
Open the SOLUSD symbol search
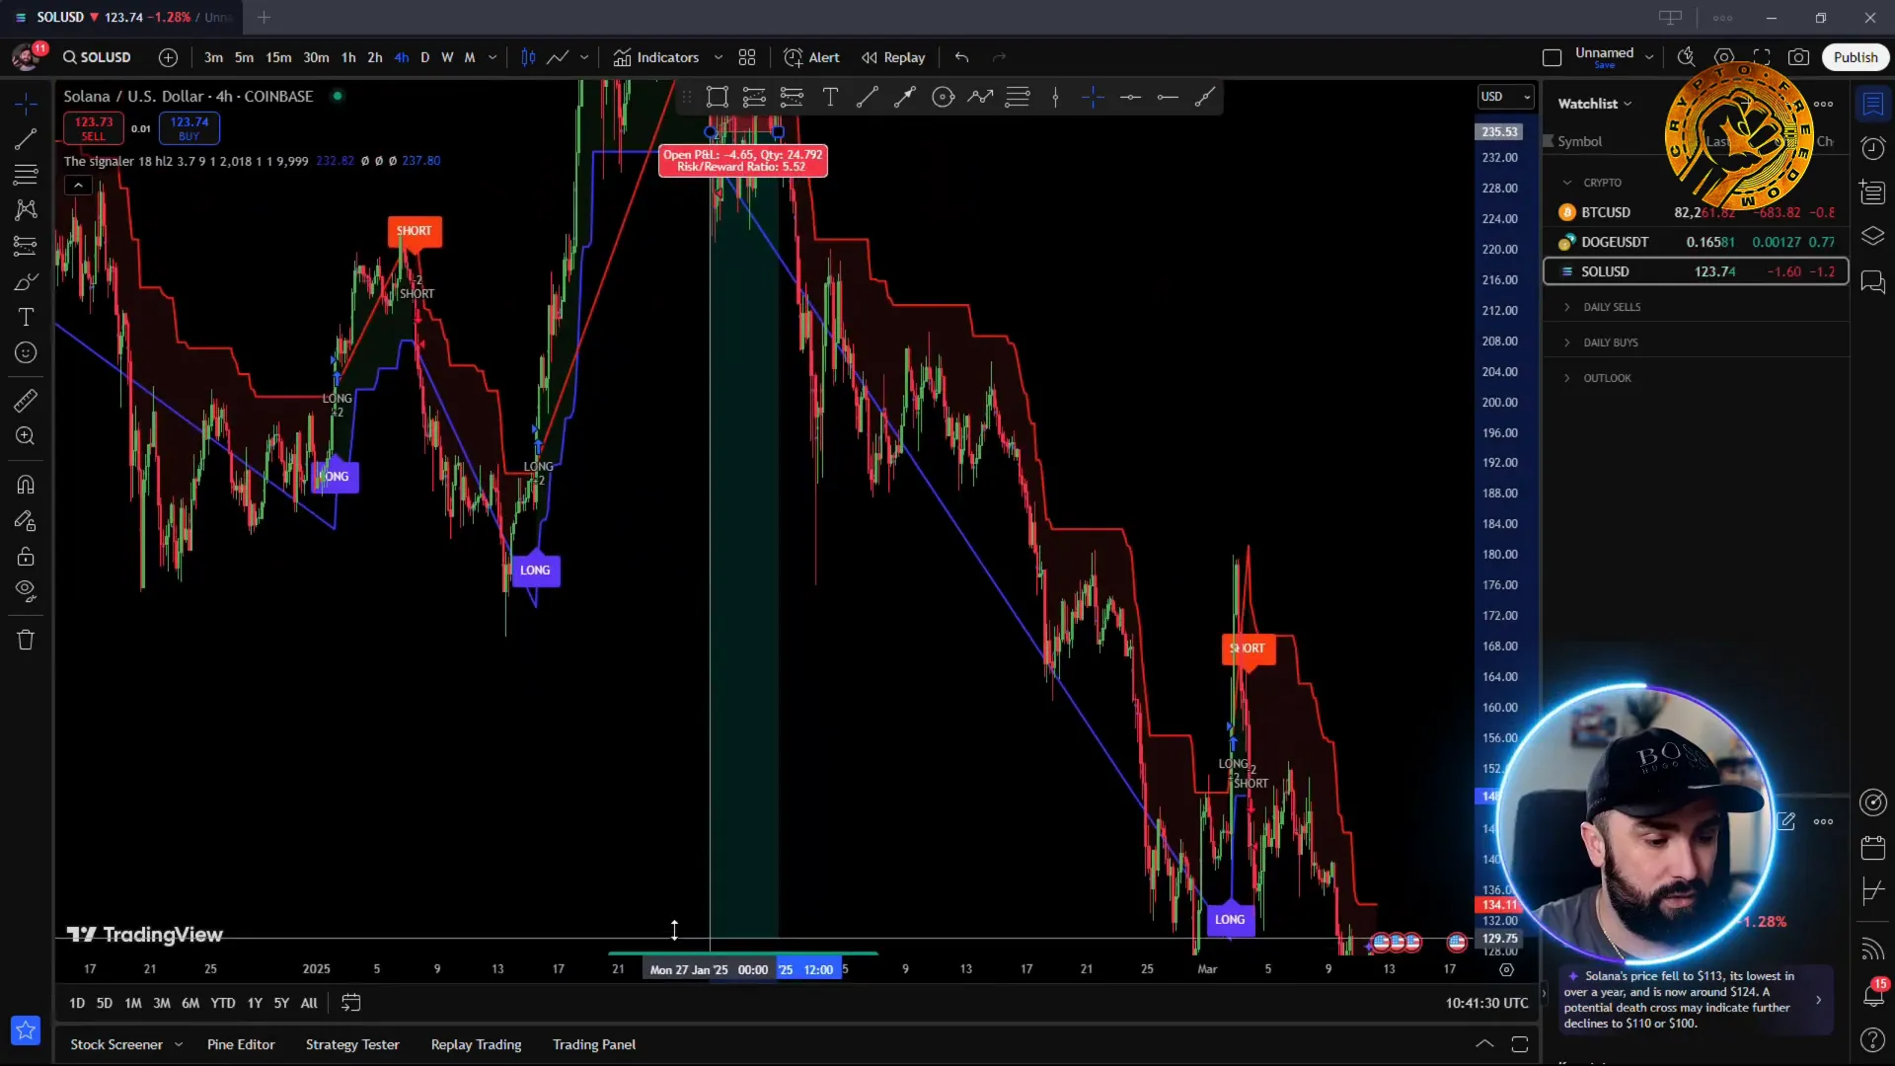pyautogui.click(x=97, y=57)
